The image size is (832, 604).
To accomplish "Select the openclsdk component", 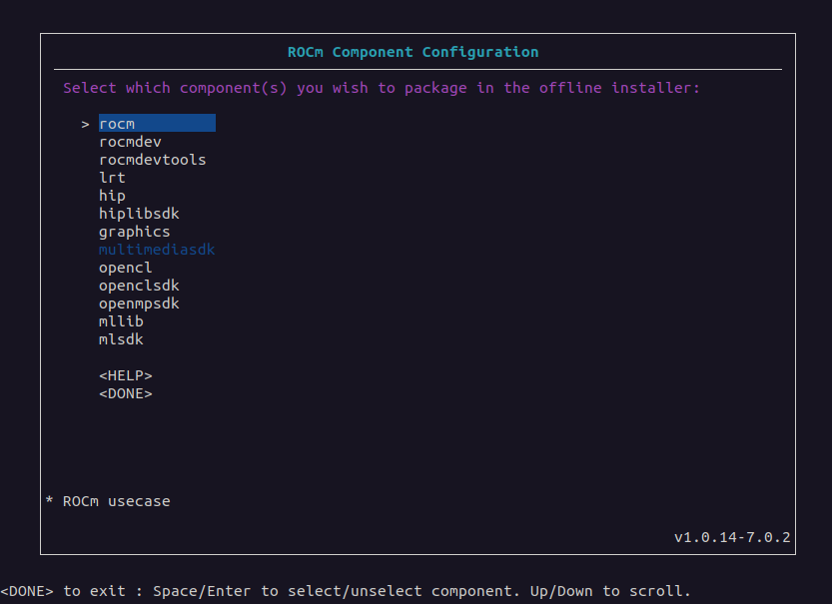I will 139,286.
